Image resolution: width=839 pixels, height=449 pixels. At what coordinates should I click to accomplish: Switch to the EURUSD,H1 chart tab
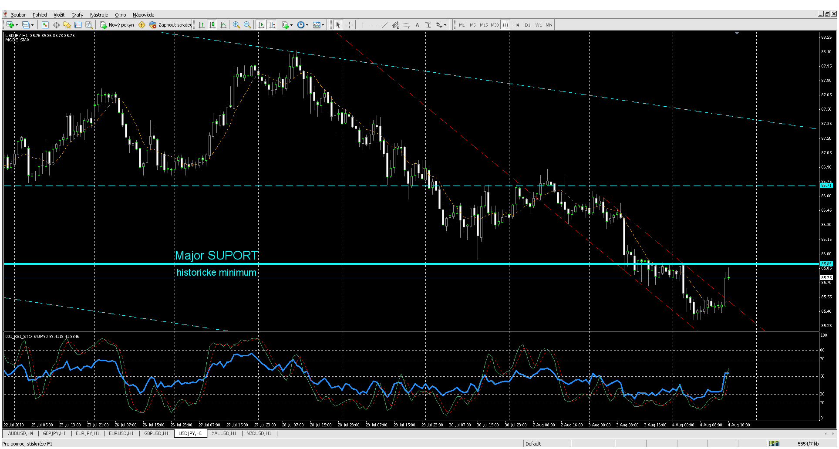tap(121, 433)
